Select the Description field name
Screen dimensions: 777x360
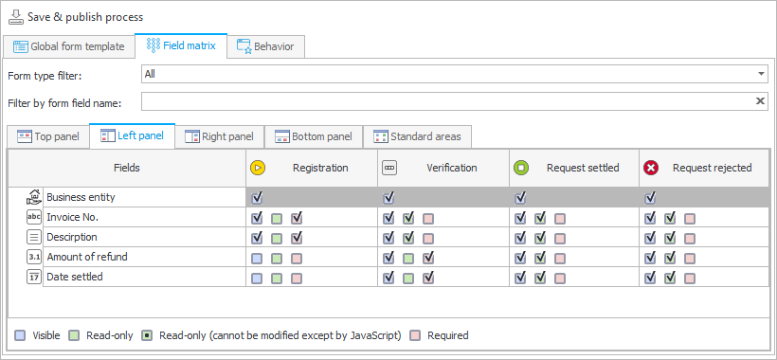click(x=72, y=237)
